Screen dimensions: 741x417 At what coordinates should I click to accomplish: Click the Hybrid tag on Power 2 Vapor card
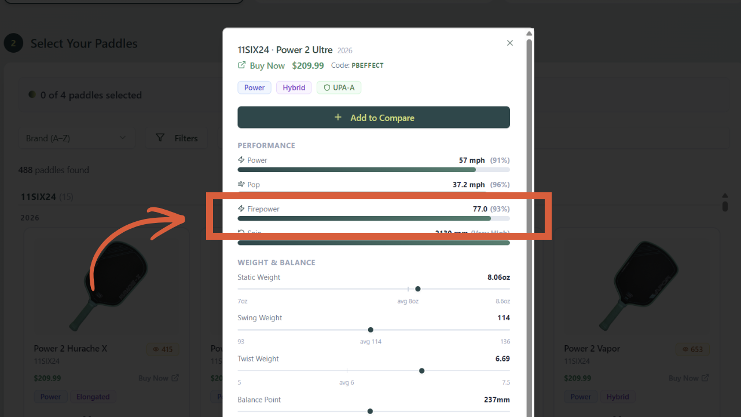[618, 397]
